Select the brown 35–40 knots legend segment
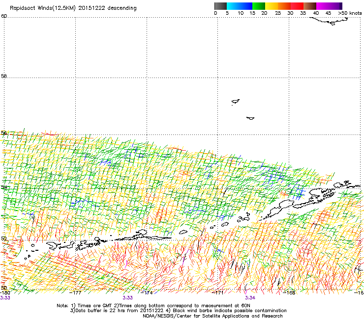Image resolution: width=364 pixels, height=319 pixels. click(x=310, y=6)
